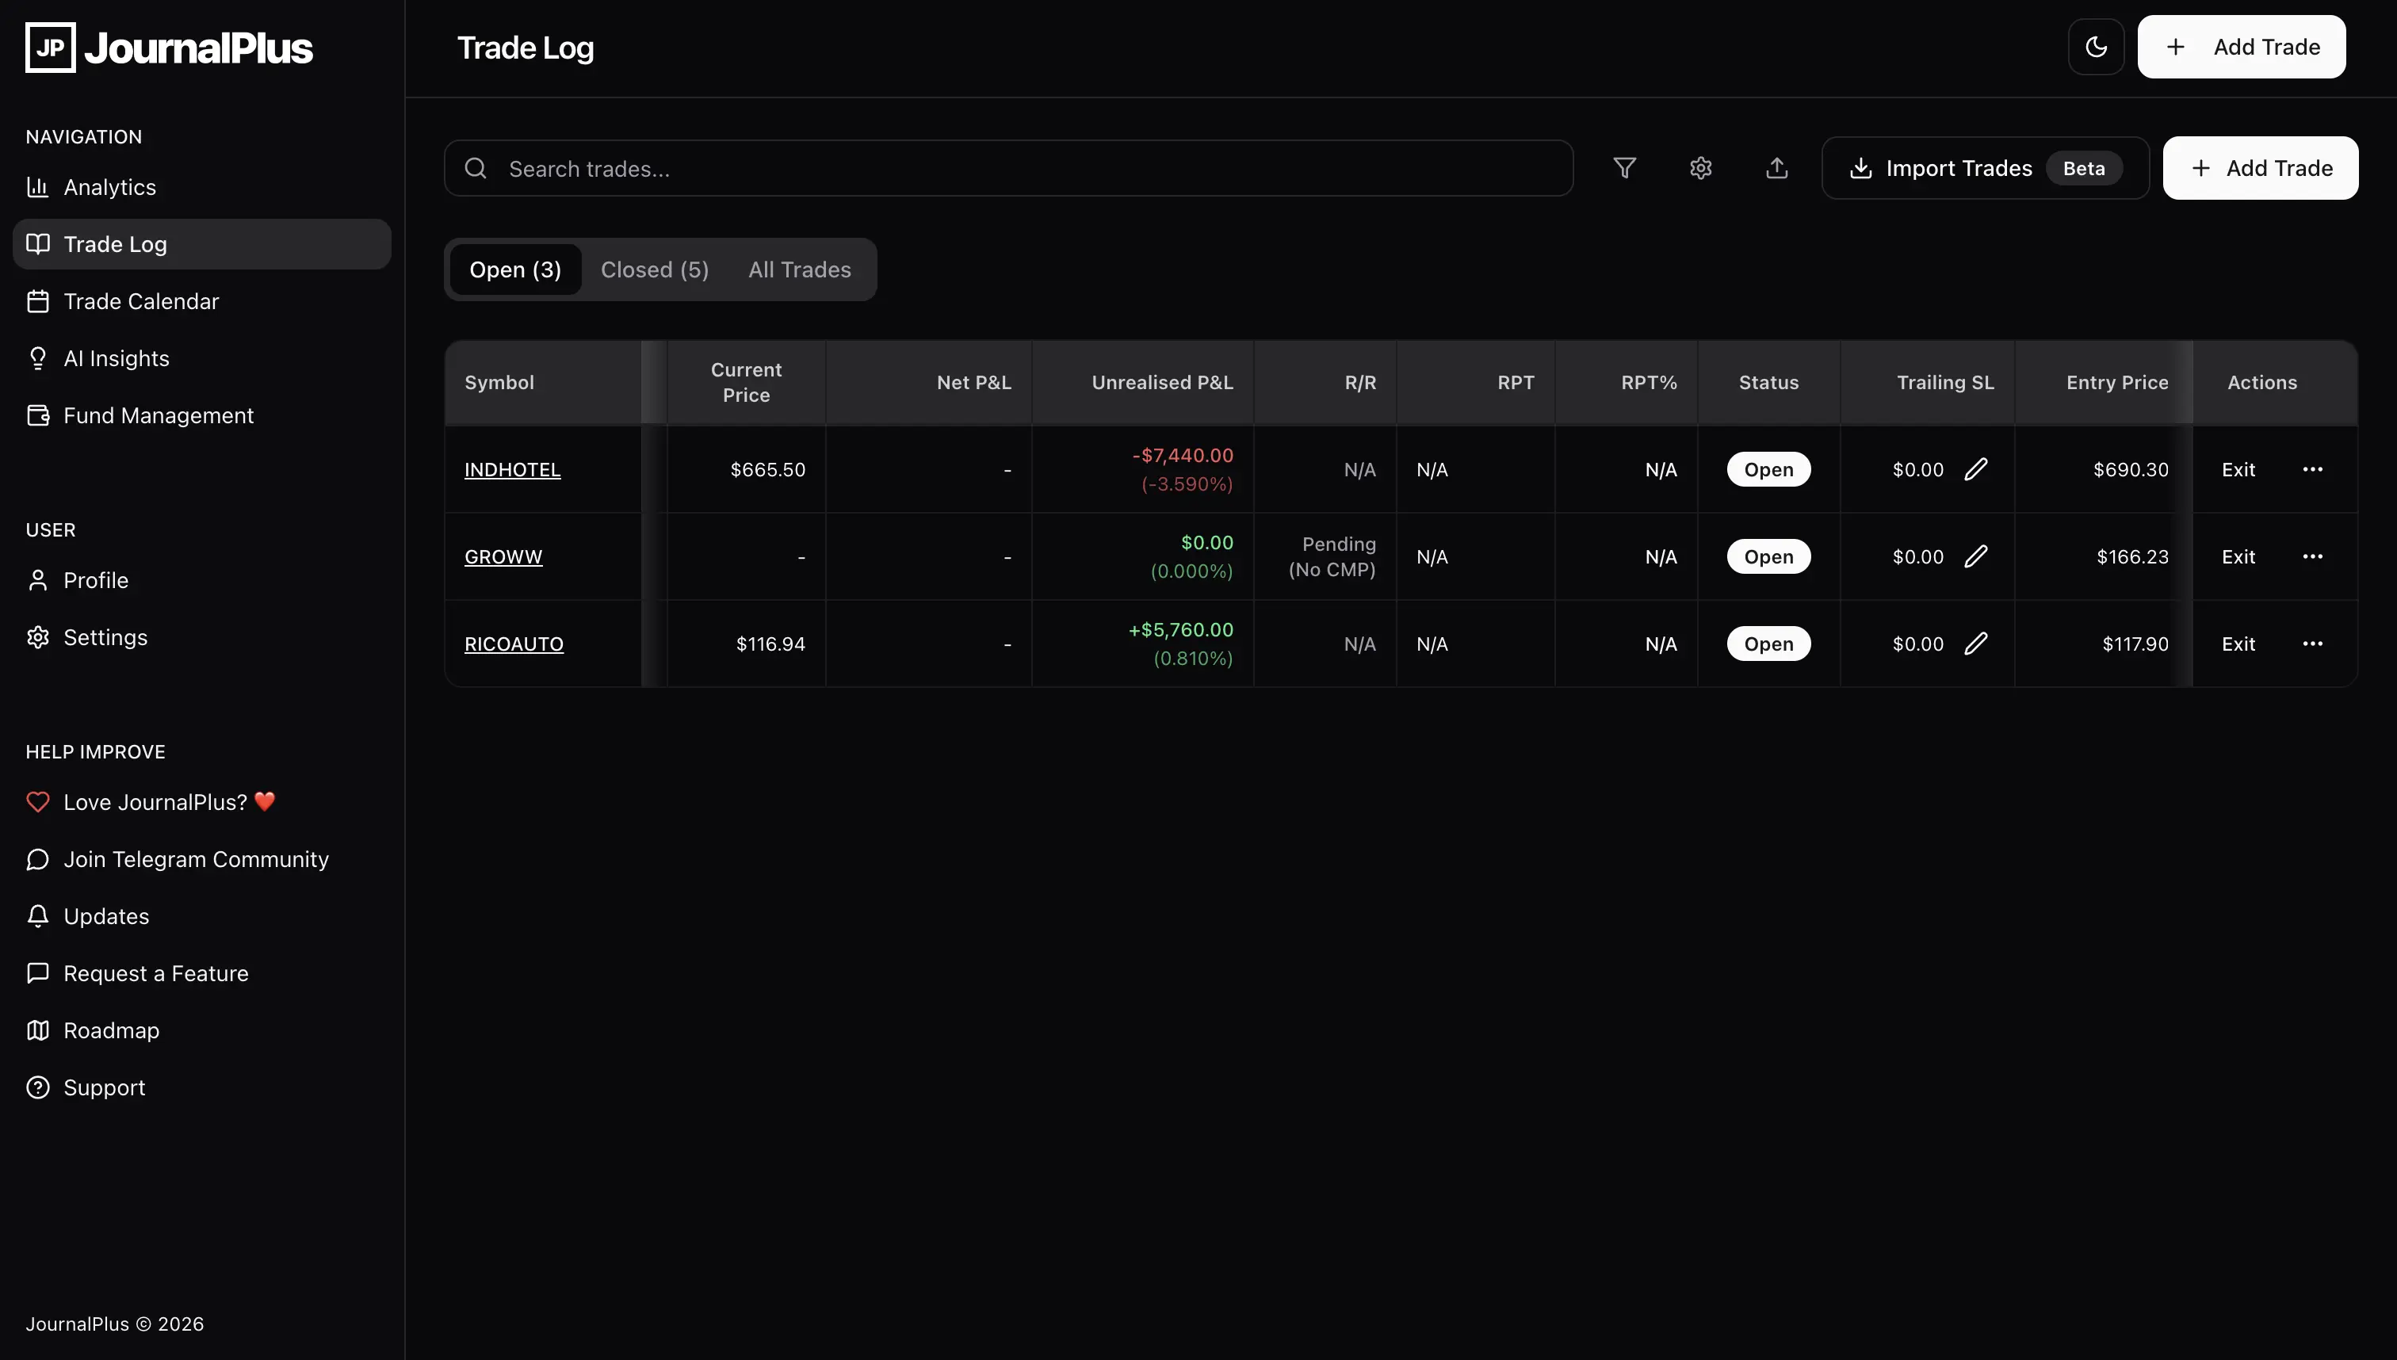
Task: Click Exit for INDHOTEL trade
Action: point(2238,469)
